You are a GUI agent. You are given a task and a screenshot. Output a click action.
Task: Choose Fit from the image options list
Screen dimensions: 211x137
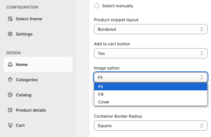[151, 87]
